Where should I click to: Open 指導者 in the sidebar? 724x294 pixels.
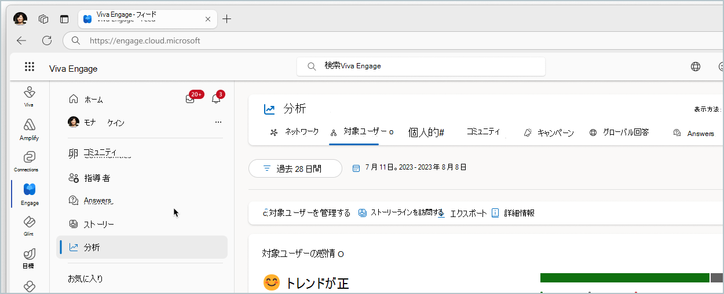click(x=89, y=178)
